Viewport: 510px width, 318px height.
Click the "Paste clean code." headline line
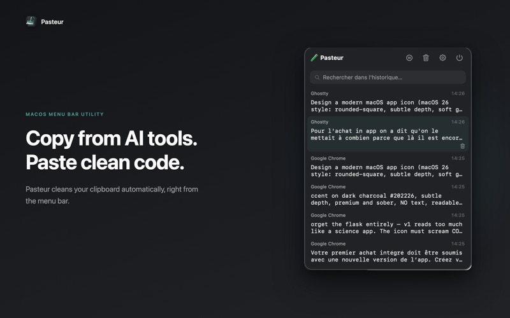coord(105,162)
